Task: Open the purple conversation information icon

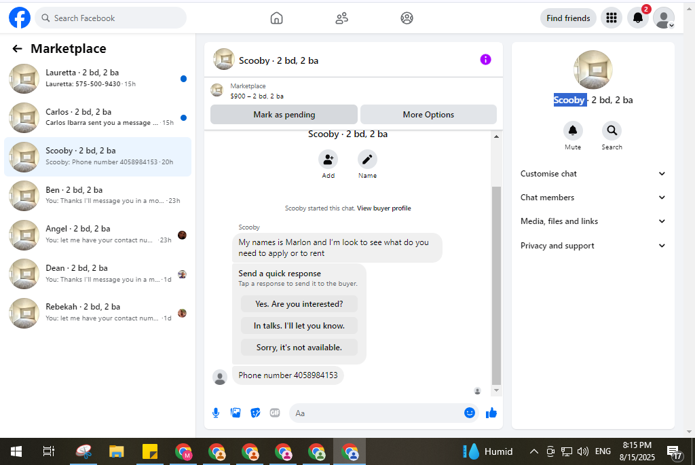Action: 486,60
